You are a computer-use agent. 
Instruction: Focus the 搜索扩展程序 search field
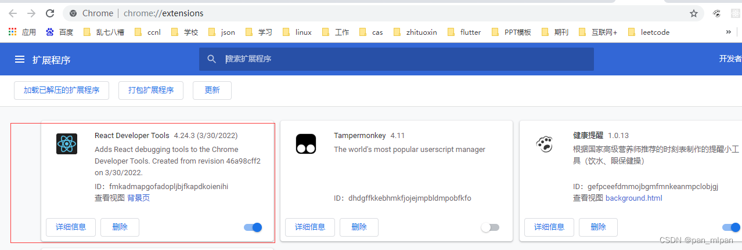[397, 59]
